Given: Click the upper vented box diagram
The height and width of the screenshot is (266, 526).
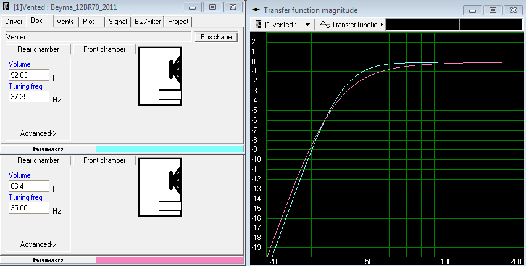Looking at the screenshot, I should coord(160,77).
